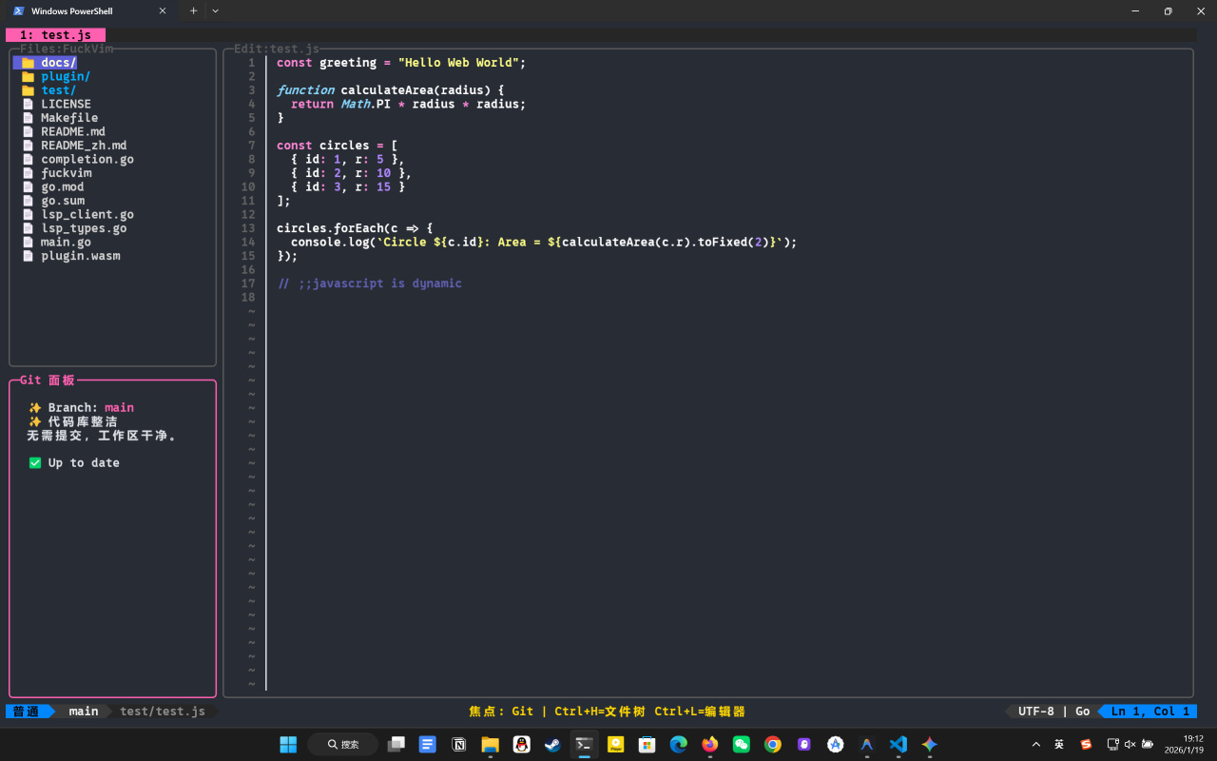
Task: Click the main.go file icon
Action: click(x=28, y=243)
